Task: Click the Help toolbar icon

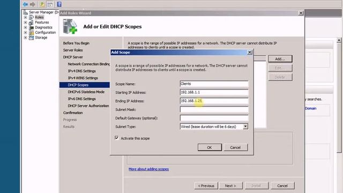Action: click(x=59, y=4)
